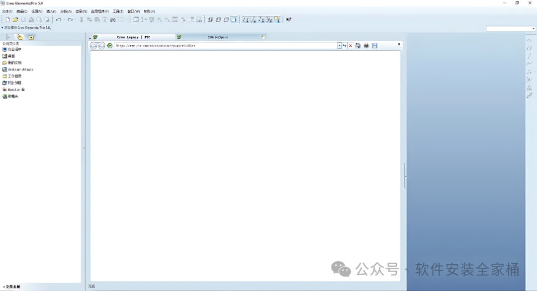Toggle no hidden line display mode
The image size is (537, 291).
coord(226,19)
